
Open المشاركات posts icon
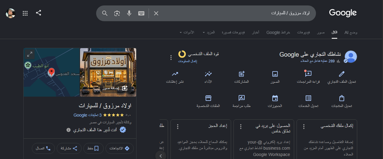[242, 74]
